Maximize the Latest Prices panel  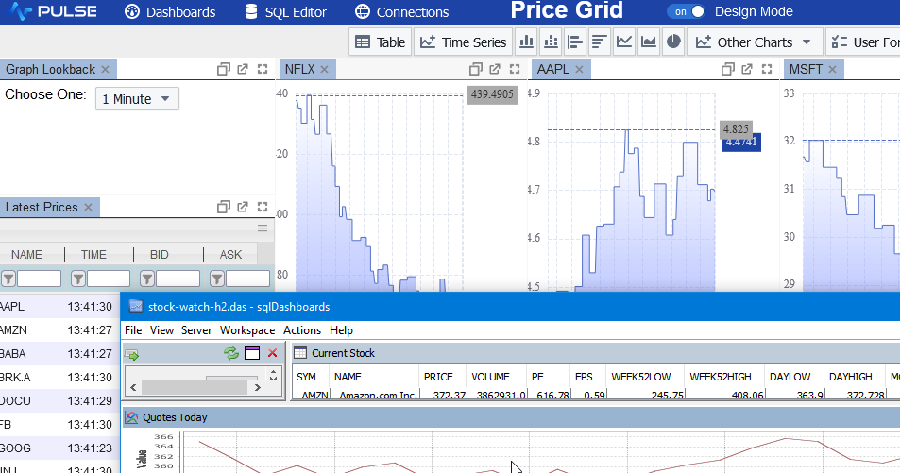[263, 207]
